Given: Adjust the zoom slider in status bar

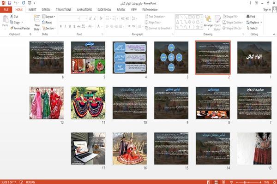Looking at the screenshot, I should 245,182.
